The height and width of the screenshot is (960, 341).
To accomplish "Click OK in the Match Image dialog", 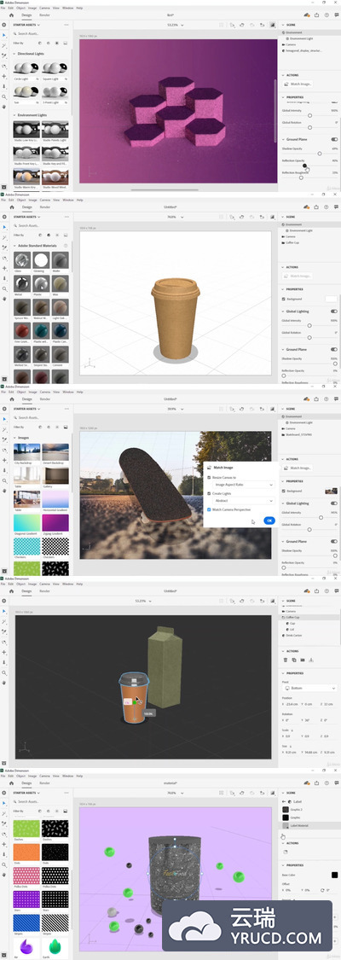I will point(269,521).
